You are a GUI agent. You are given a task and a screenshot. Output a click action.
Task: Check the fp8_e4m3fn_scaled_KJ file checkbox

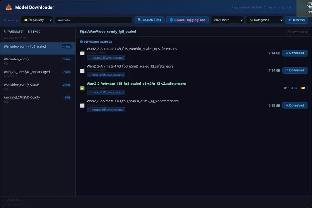point(82,53)
